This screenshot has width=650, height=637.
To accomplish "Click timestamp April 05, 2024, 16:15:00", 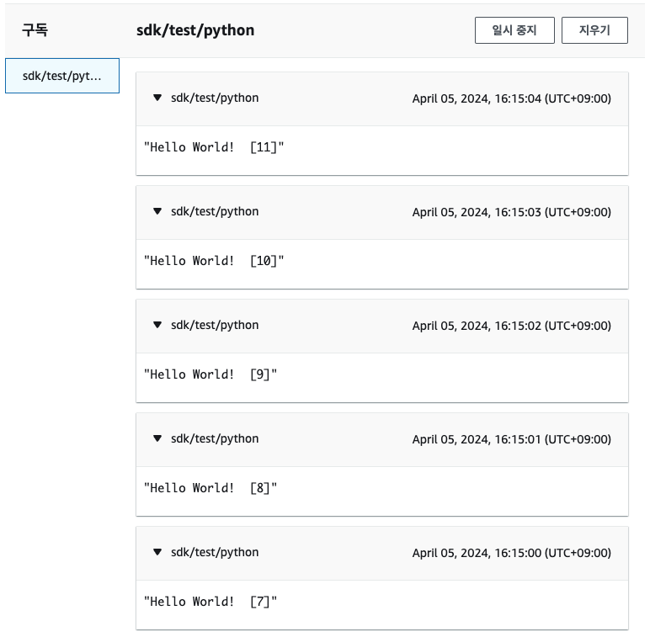I will [512, 553].
